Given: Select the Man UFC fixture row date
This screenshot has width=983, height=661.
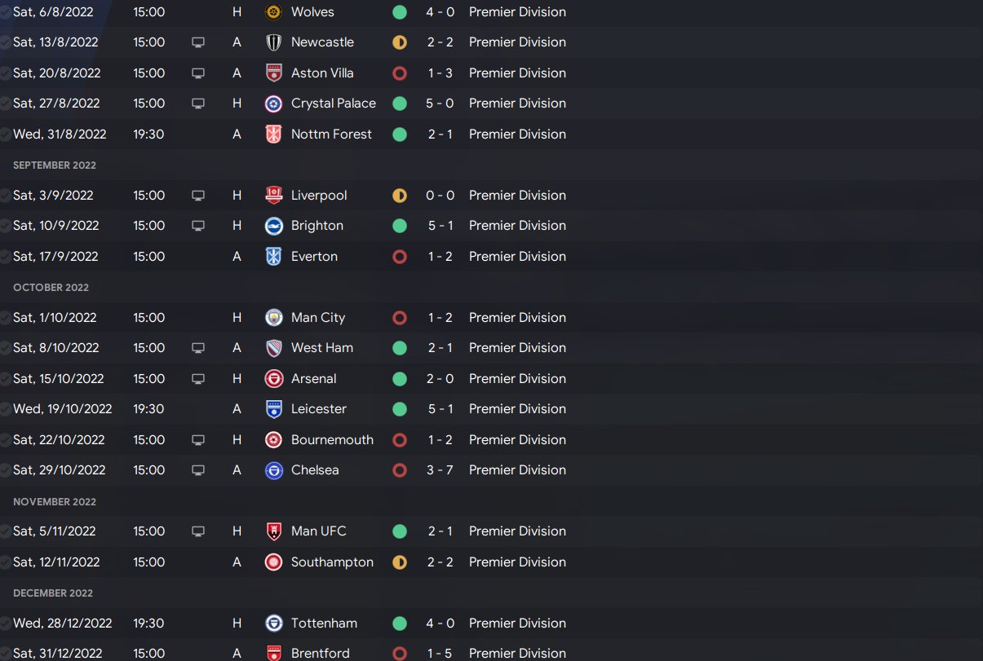Looking at the screenshot, I should [54, 531].
